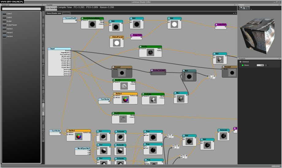This screenshot has width=282, height=168.
Task: Expand the General property section
Action: click(240, 62)
